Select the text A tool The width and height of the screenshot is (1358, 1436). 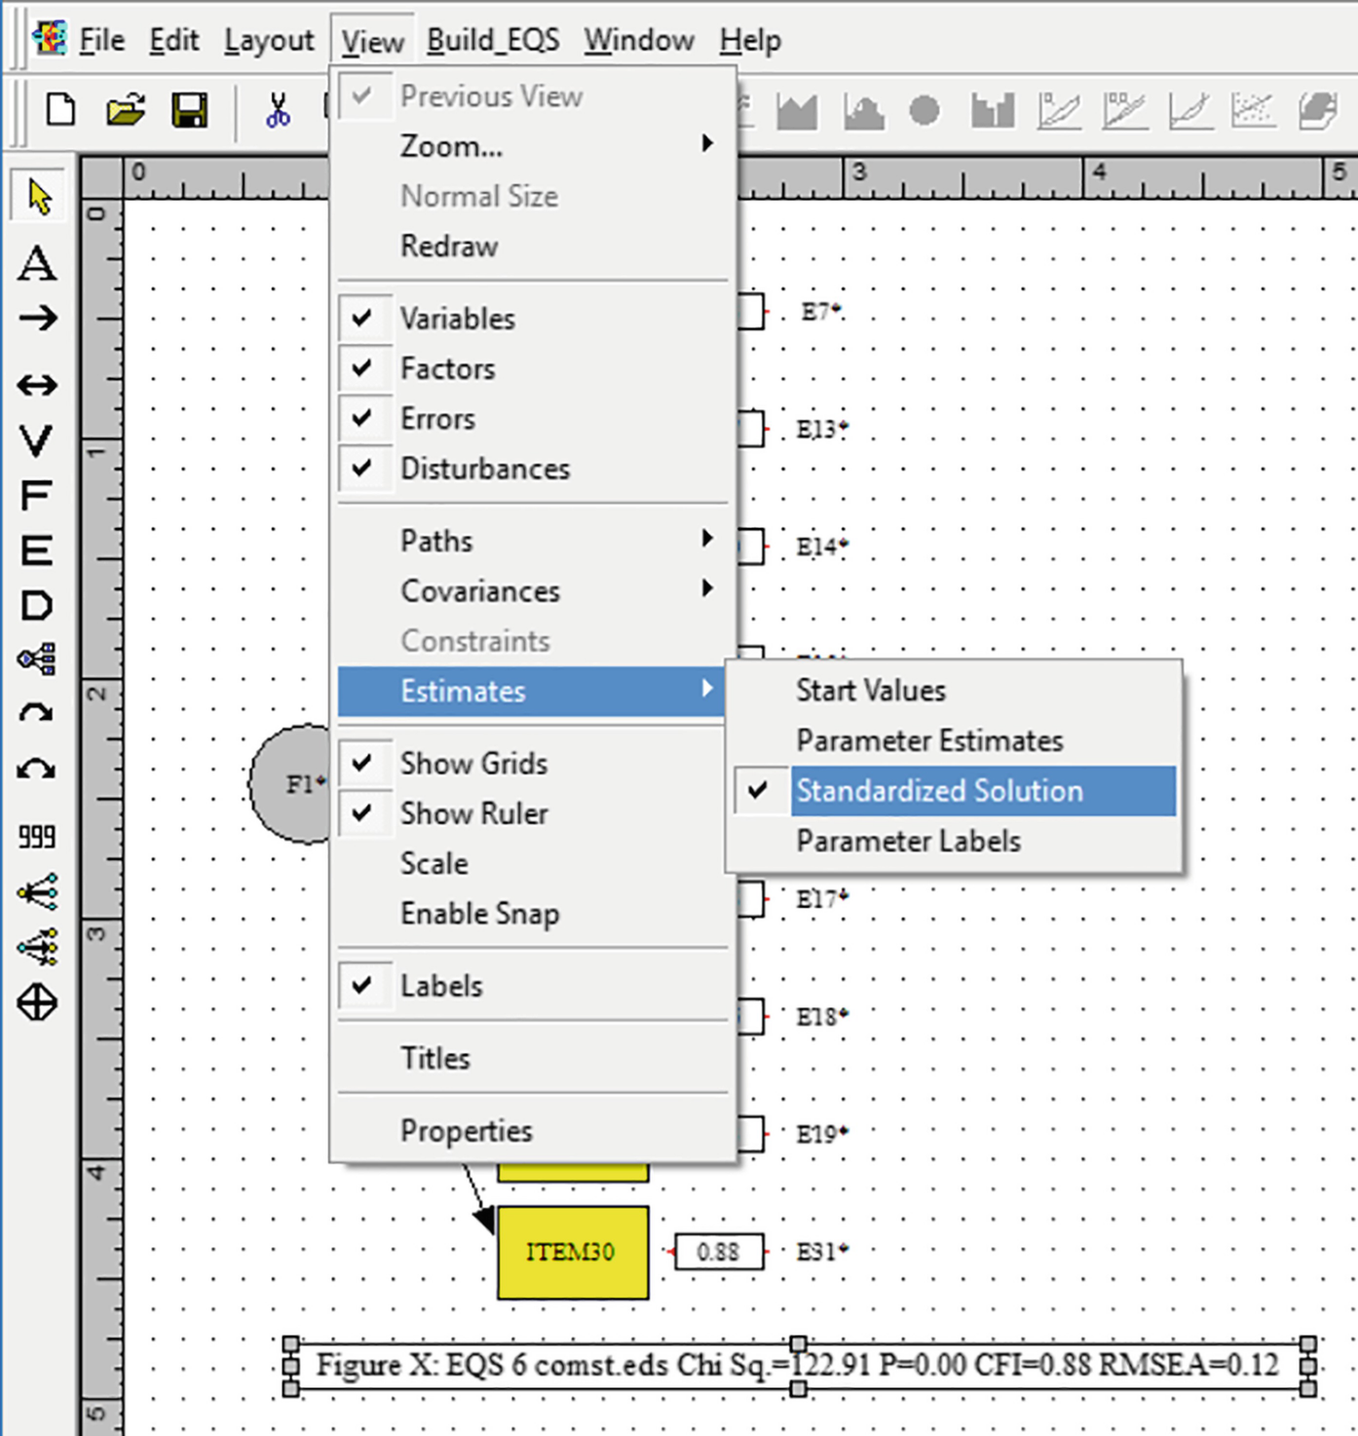click(37, 263)
